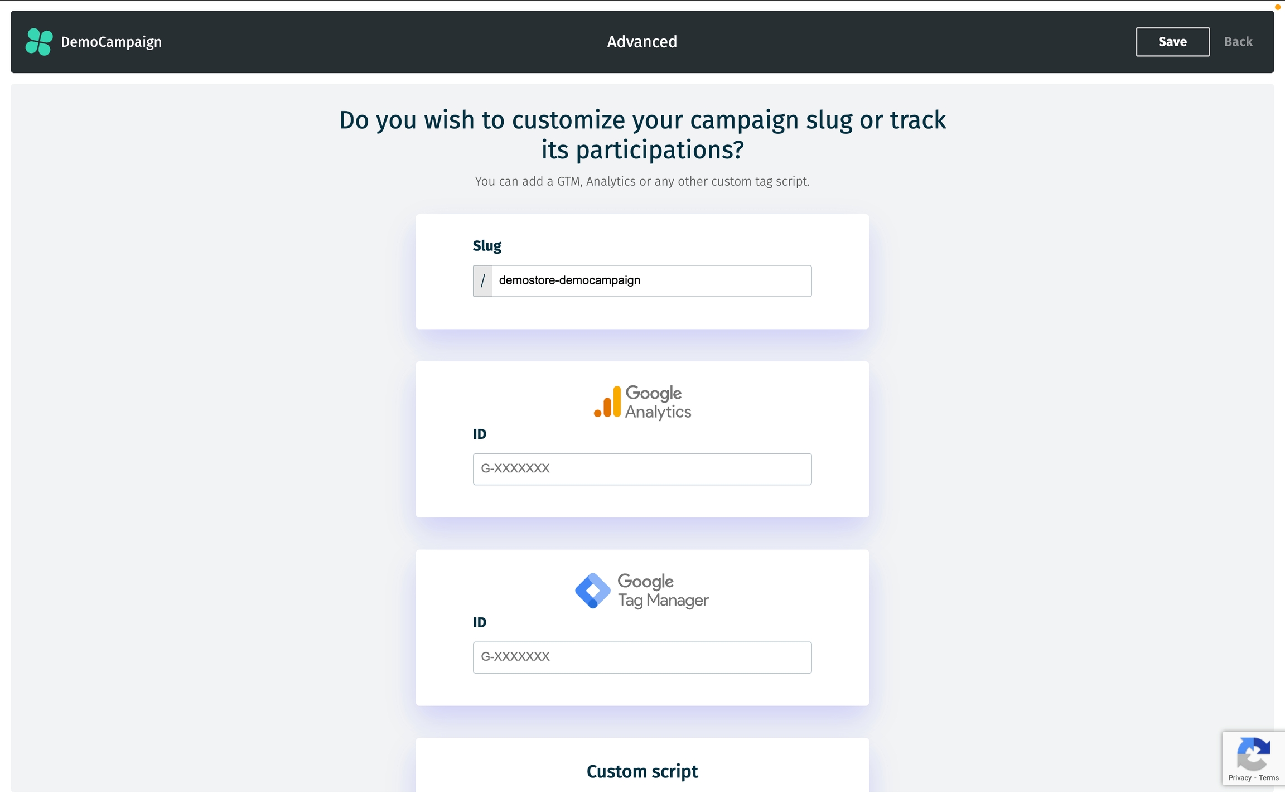Focus the Google Analytics ID field

(642, 469)
